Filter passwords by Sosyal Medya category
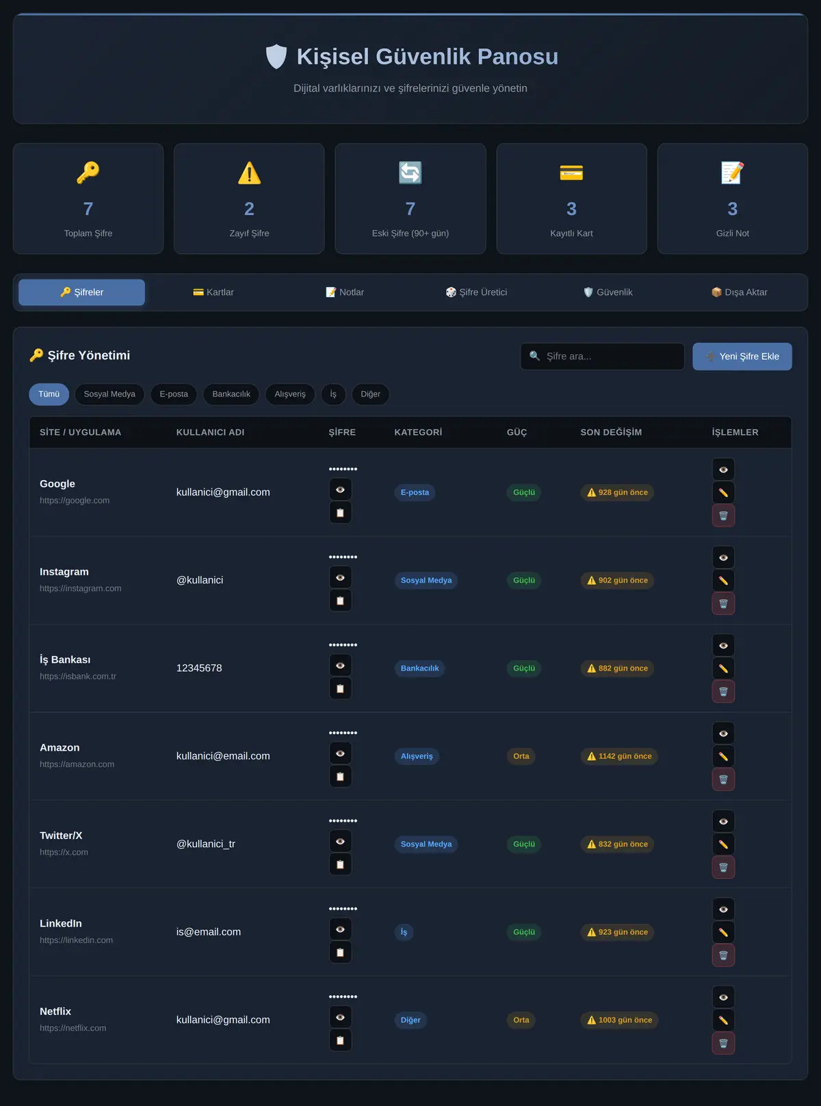The image size is (821, 1106). [x=109, y=394]
